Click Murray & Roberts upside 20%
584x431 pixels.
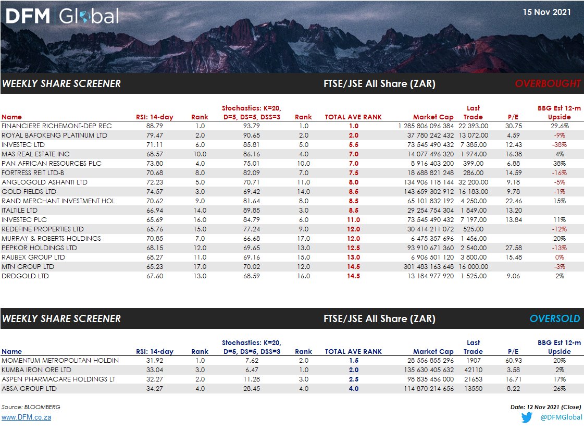[560, 238]
